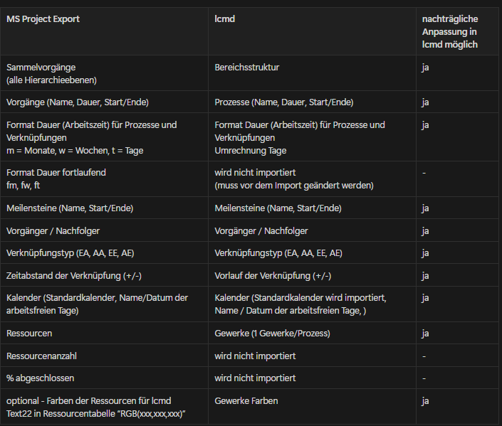502x426 pixels.
Task: Click 'Zeitabstand der Verknüpfung (+/-)' cell
Action: 104,275
